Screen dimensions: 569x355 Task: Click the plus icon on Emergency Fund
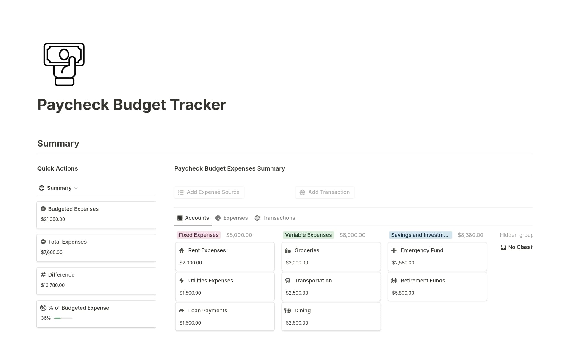(x=394, y=250)
